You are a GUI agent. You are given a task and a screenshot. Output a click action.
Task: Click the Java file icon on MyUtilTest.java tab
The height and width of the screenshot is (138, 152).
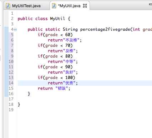(x=8, y=6)
